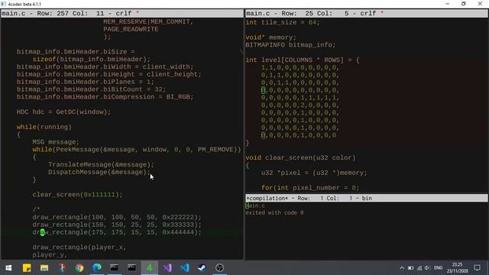Click 'draw_rectangle(player_x,' line
The image size is (489, 275).
point(79,247)
